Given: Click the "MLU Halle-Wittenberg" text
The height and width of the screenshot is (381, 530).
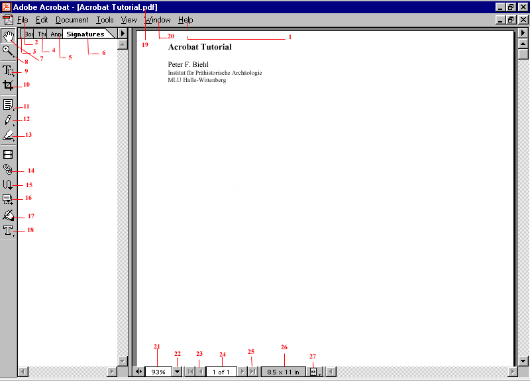Looking at the screenshot, I should coord(197,80).
